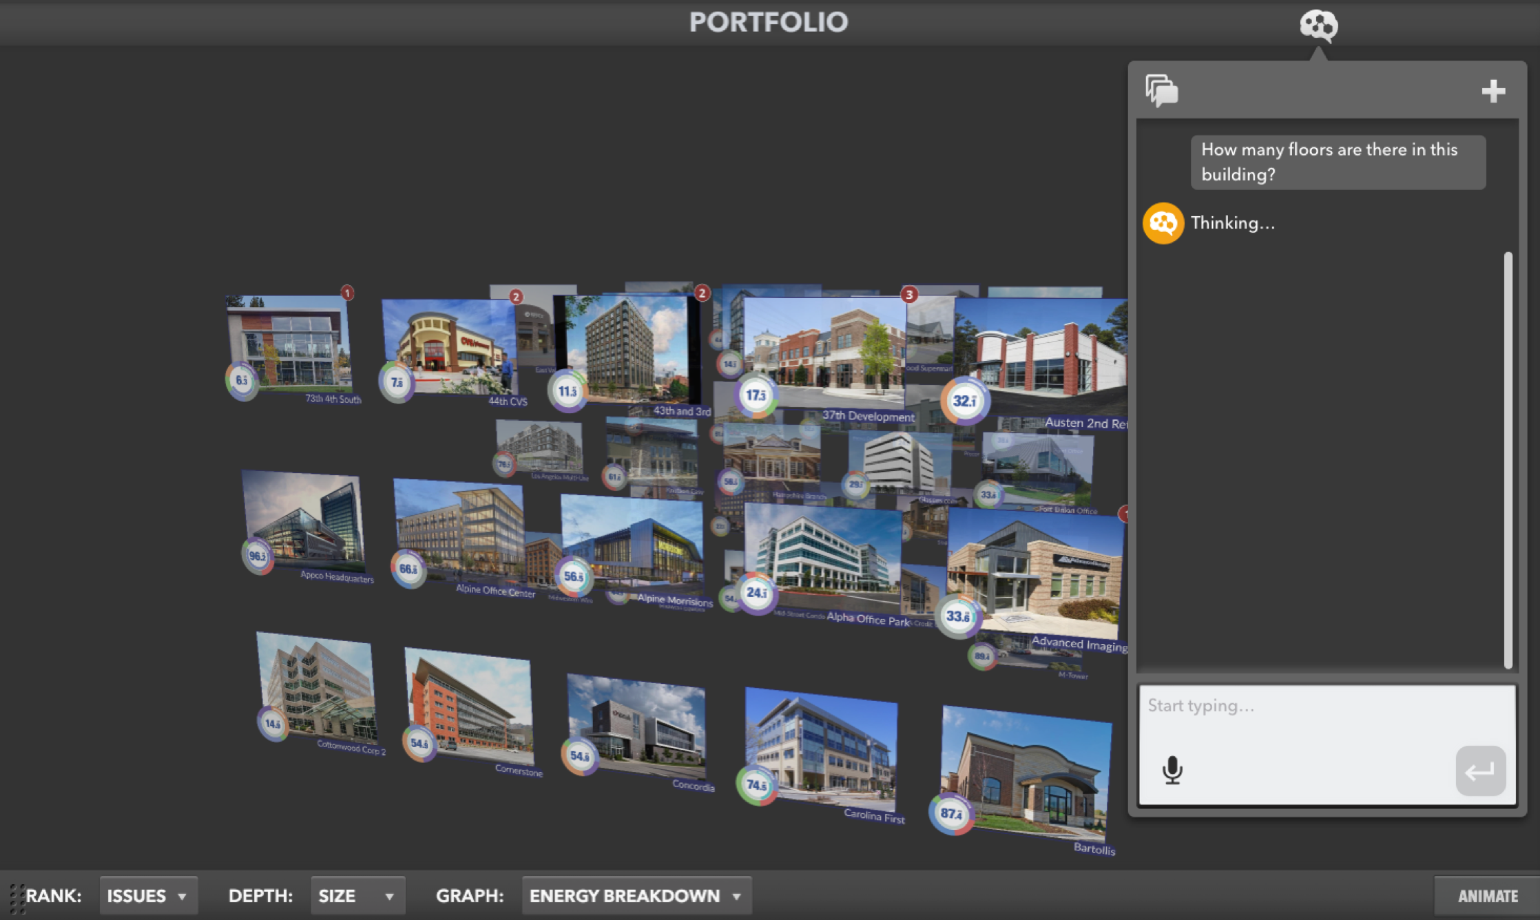Open the 44th CVS building card
This screenshot has width=1540, height=920.
448,344
